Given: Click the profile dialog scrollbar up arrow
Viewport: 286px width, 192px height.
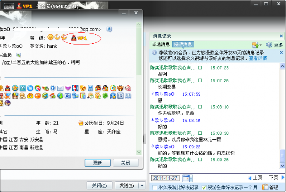Looking at the screenshot, I should click(139, 25).
